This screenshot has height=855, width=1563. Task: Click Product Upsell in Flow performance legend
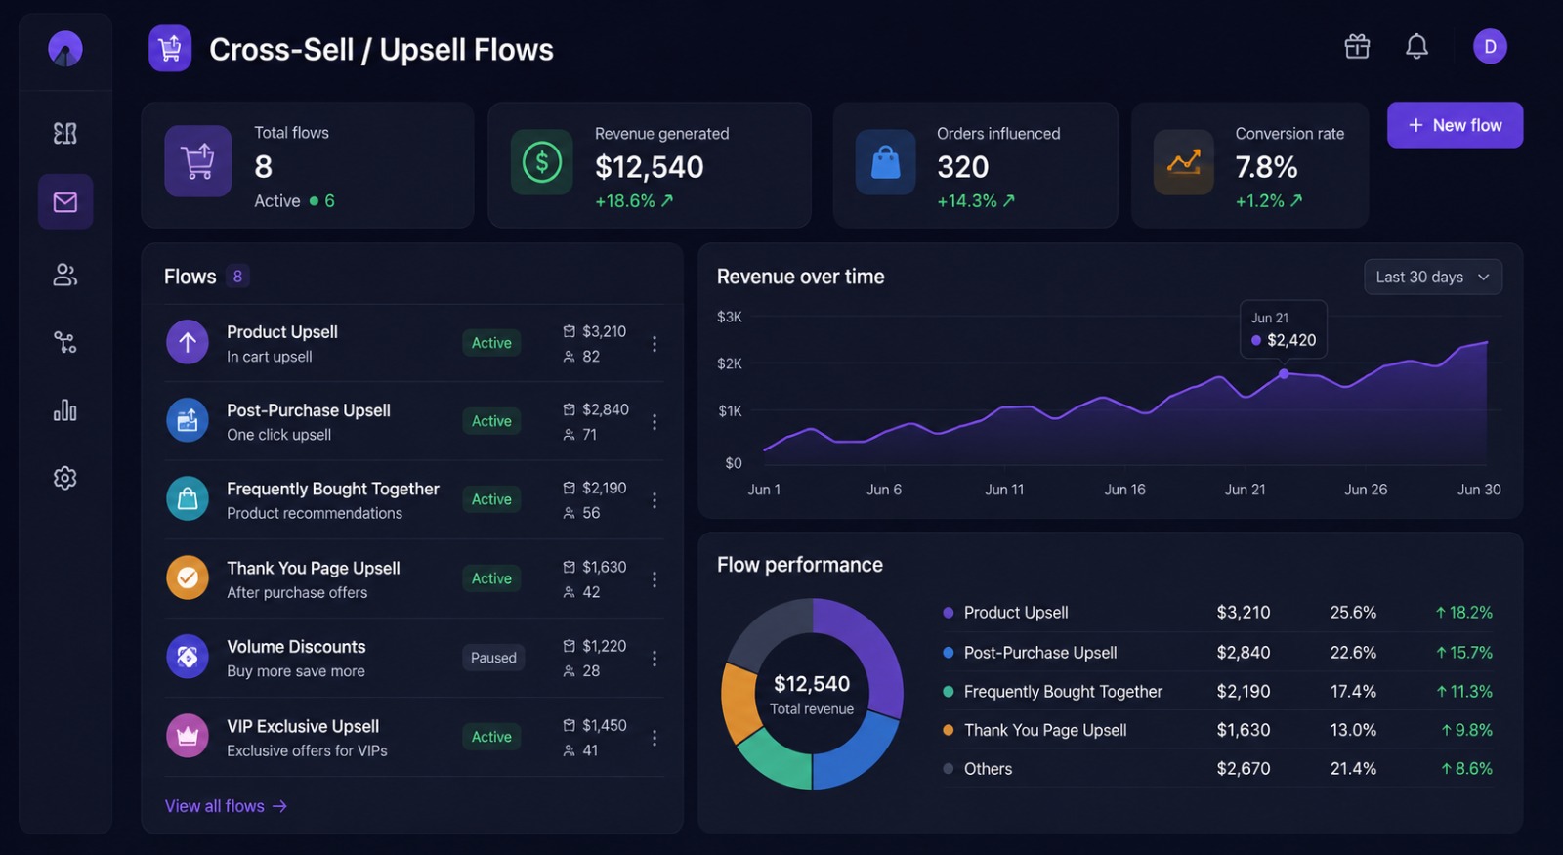(x=1016, y=613)
